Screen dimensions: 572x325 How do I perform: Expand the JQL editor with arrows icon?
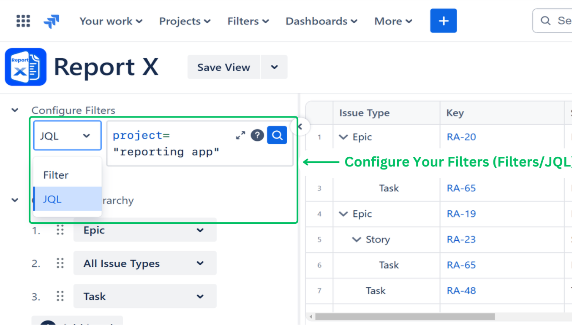coord(240,135)
